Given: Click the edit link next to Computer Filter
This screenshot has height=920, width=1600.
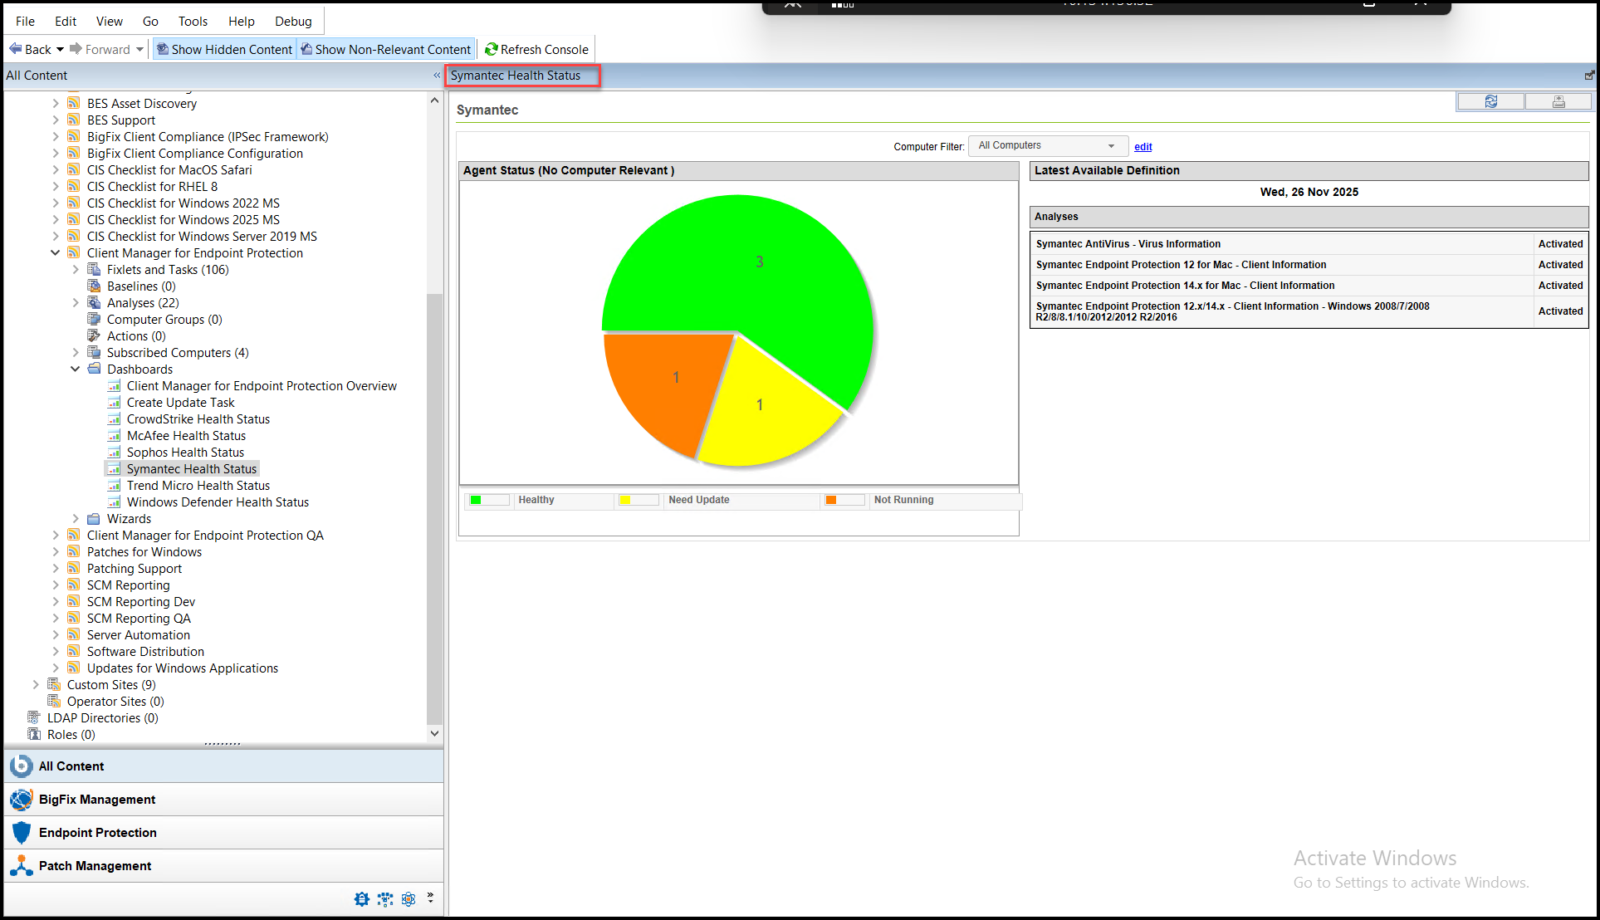Looking at the screenshot, I should [x=1143, y=146].
